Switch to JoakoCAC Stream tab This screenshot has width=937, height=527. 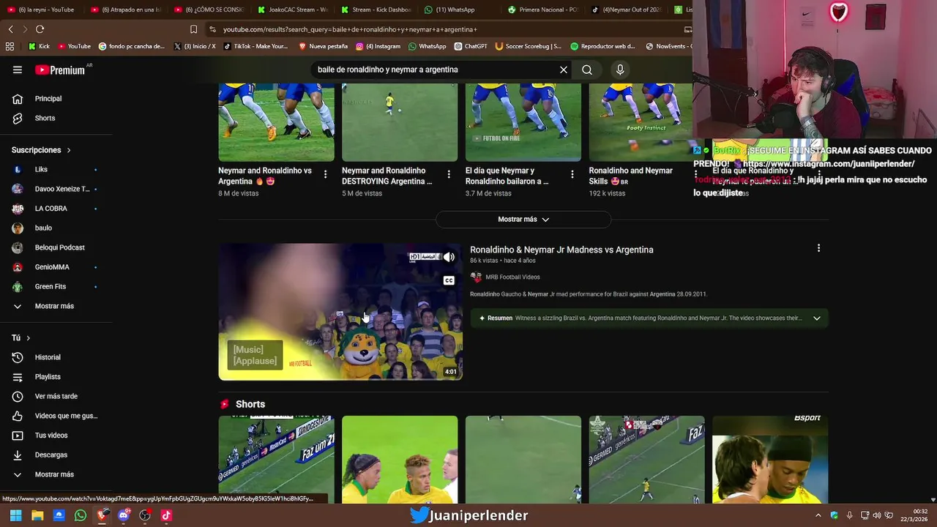point(293,10)
